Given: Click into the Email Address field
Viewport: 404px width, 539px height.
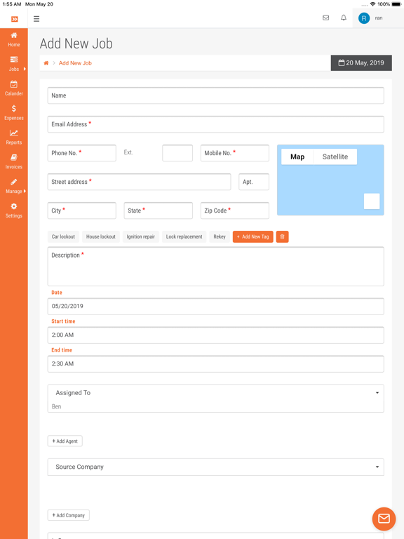Looking at the screenshot, I should pos(216,124).
